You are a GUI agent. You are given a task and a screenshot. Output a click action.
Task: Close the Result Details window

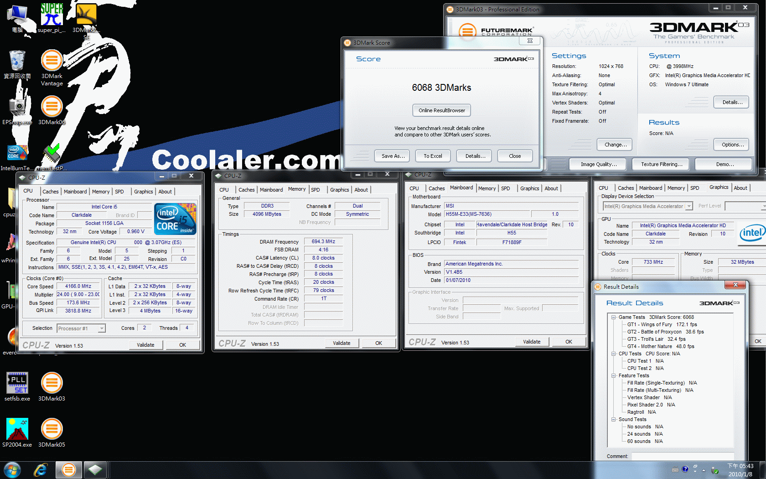click(x=735, y=285)
